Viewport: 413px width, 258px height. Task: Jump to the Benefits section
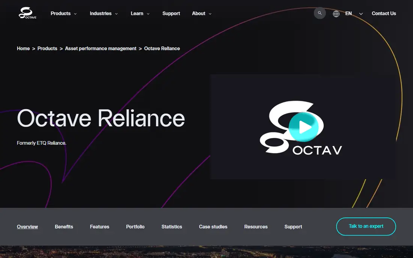point(64,227)
